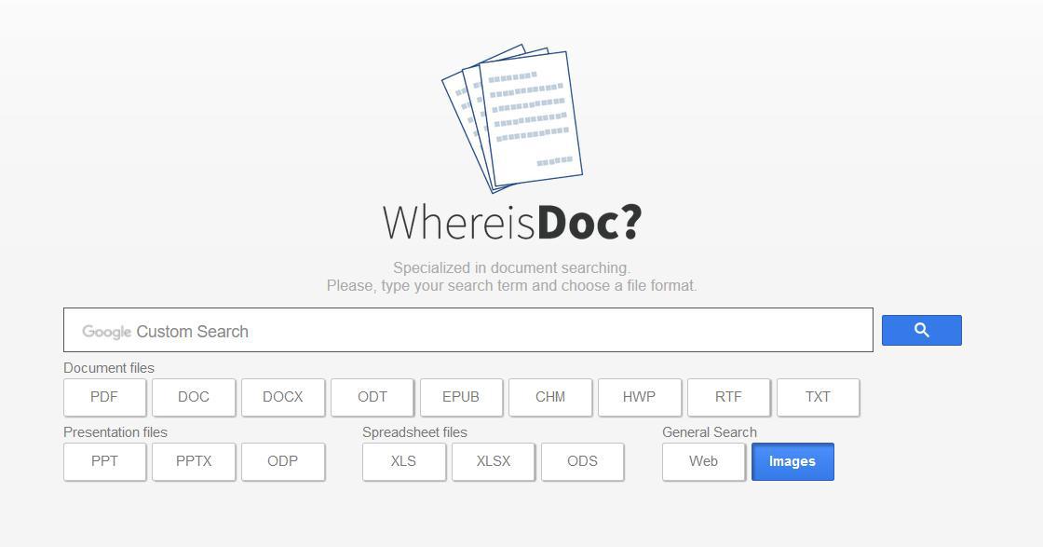Choose the EPUB document format
Viewport: 1043px width, 547px height.
(x=461, y=397)
